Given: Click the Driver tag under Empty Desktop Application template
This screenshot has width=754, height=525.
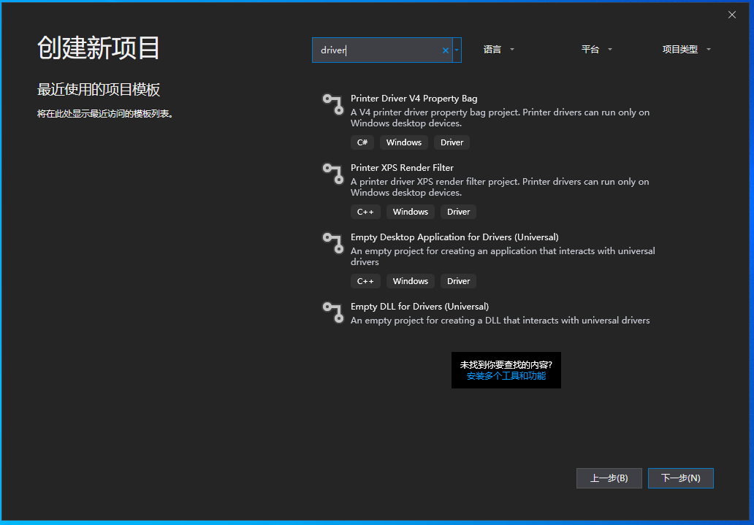Looking at the screenshot, I should click(x=458, y=281).
